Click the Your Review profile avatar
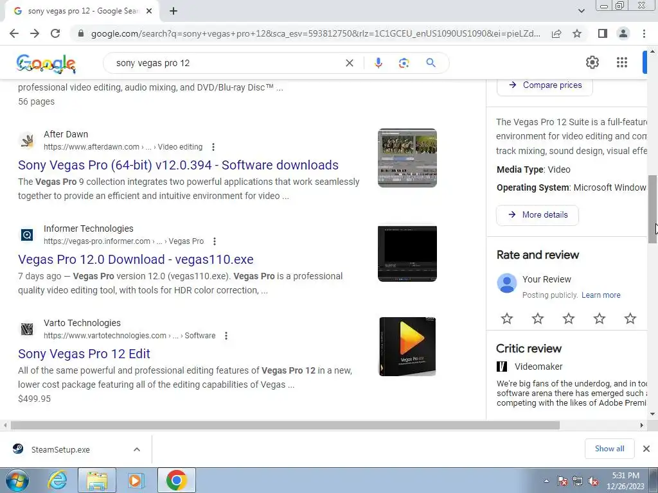 coord(507,283)
